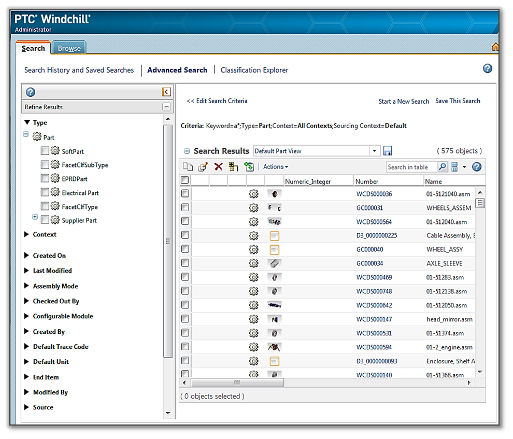Click the save table view disk icon
513x439 pixels.
point(388,151)
